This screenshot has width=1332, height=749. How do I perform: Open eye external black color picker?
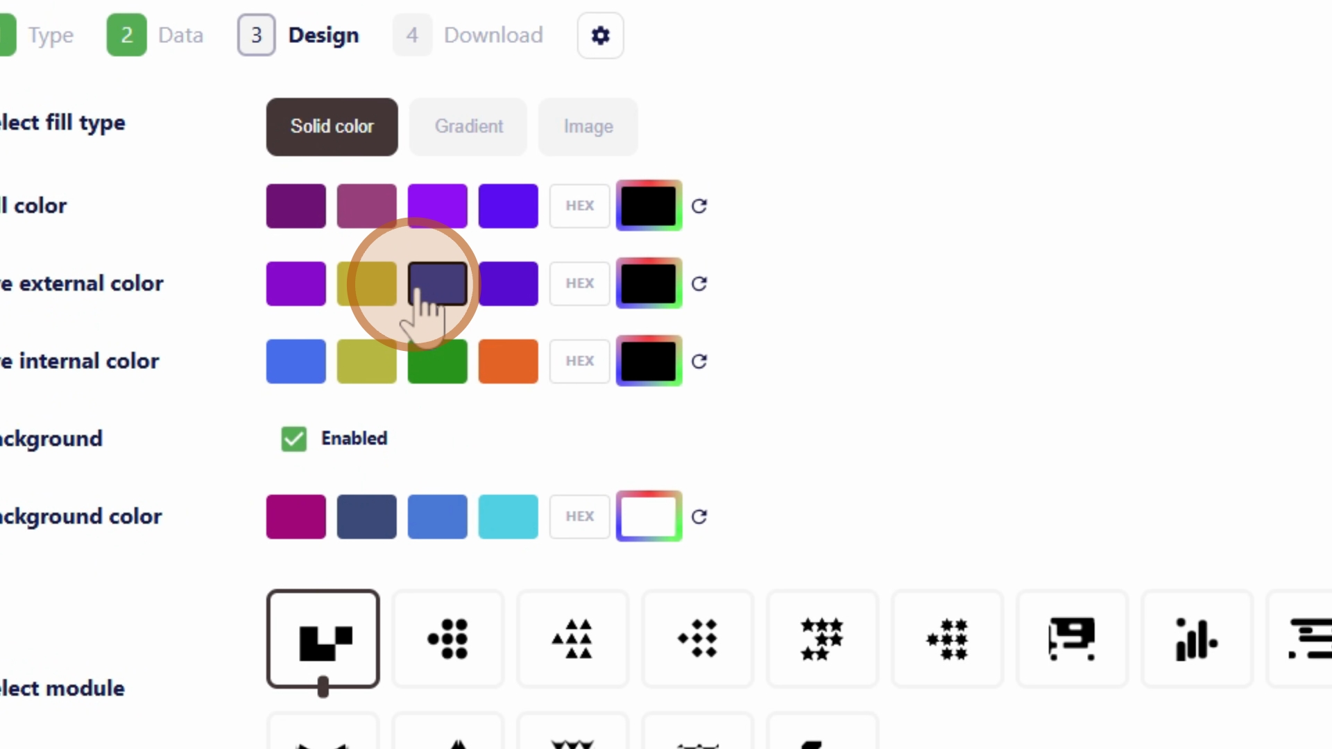649,284
